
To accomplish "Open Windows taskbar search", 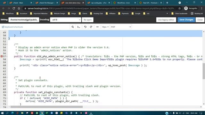I will [7, 113].
